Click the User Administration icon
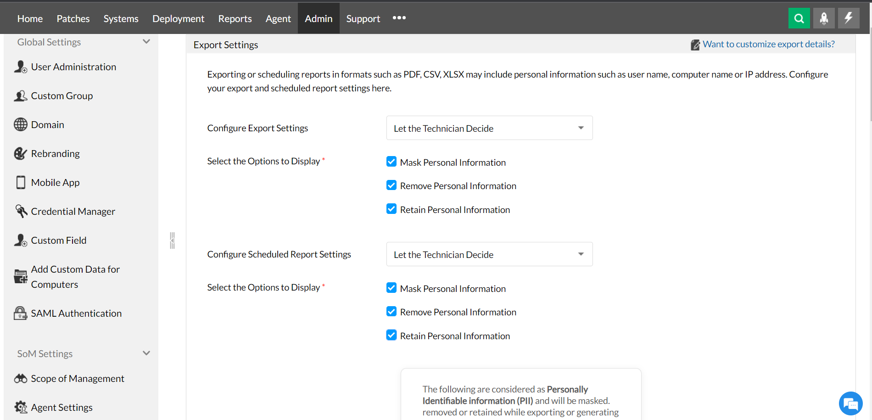The height and width of the screenshot is (420, 872). (x=21, y=67)
